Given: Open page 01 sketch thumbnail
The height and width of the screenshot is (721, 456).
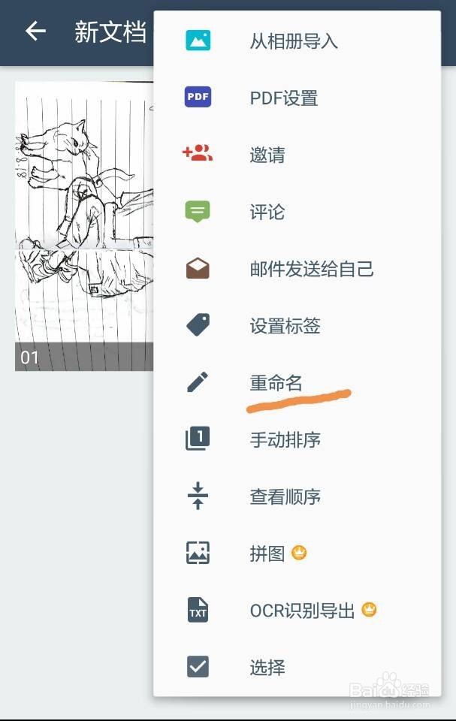Looking at the screenshot, I should click(x=84, y=226).
